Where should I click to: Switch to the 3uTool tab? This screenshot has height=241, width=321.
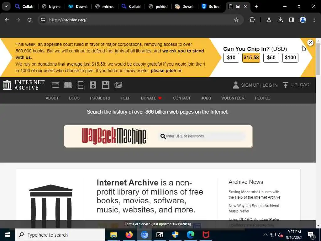click(x=212, y=6)
